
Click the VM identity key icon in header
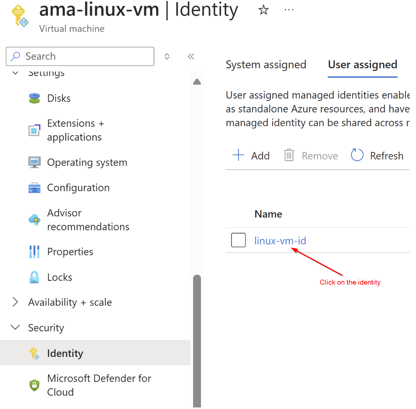coord(20,16)
